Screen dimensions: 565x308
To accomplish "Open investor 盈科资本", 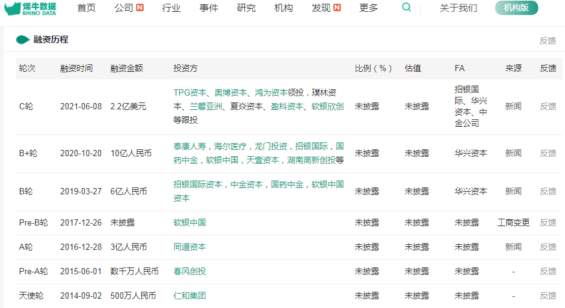I will click(x=287, y=106).
